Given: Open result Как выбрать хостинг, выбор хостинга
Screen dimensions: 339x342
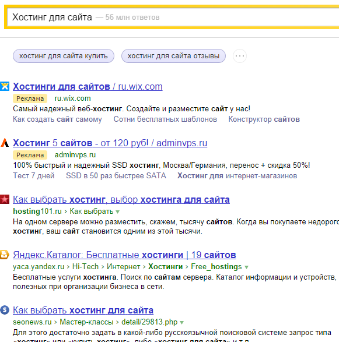Looking at the screenshot, I should click(x=121, y=200).
